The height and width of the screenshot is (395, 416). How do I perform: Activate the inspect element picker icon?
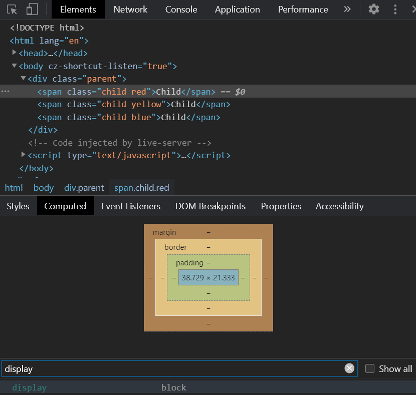(12, 10)
